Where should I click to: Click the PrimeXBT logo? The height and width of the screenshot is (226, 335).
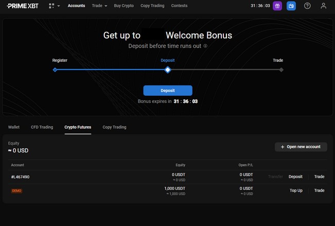click(23, 6)
